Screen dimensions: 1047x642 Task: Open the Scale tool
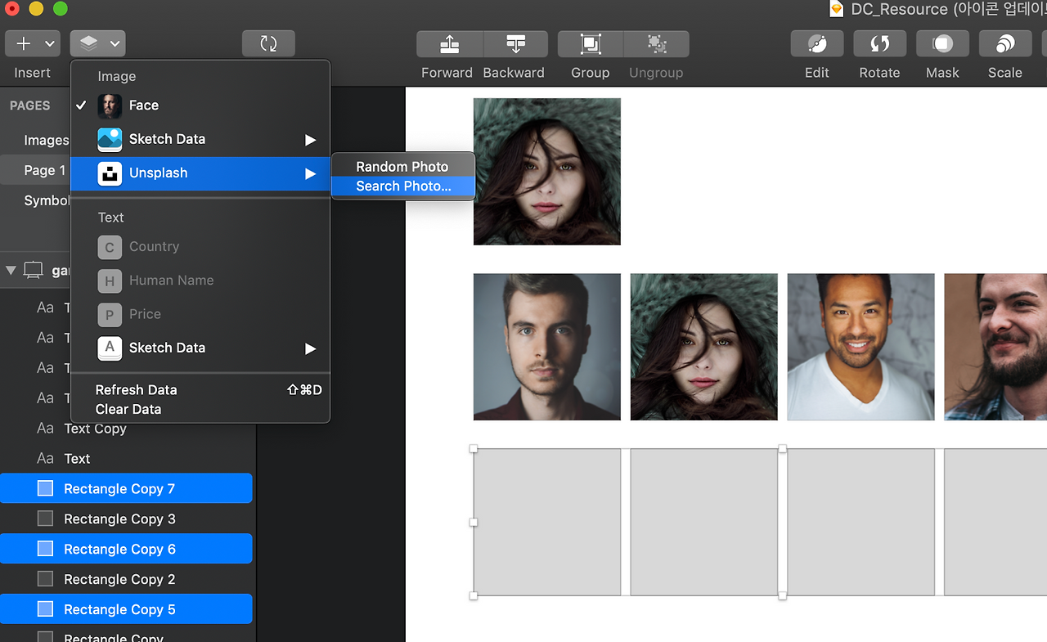point(1004,44)
